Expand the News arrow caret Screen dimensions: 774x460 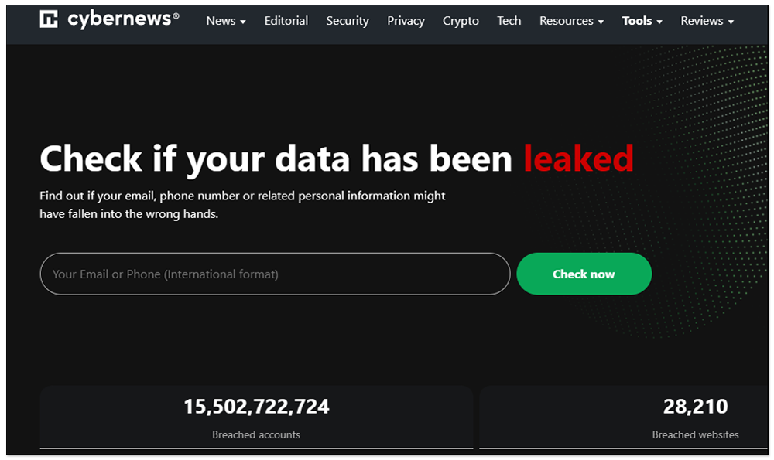coord(243,22)
